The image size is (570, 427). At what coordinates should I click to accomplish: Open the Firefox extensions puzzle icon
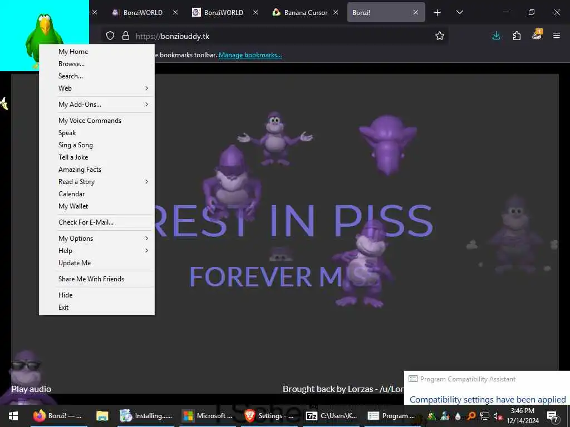[x=517, y=36]
